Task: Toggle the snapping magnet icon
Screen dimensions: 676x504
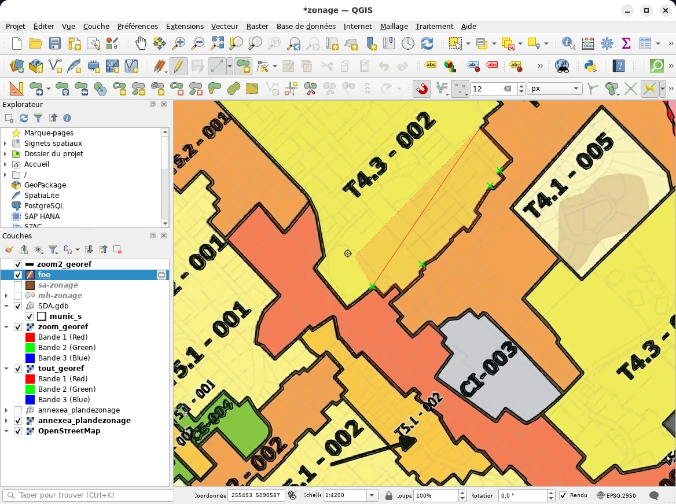Action: [422, 89]
